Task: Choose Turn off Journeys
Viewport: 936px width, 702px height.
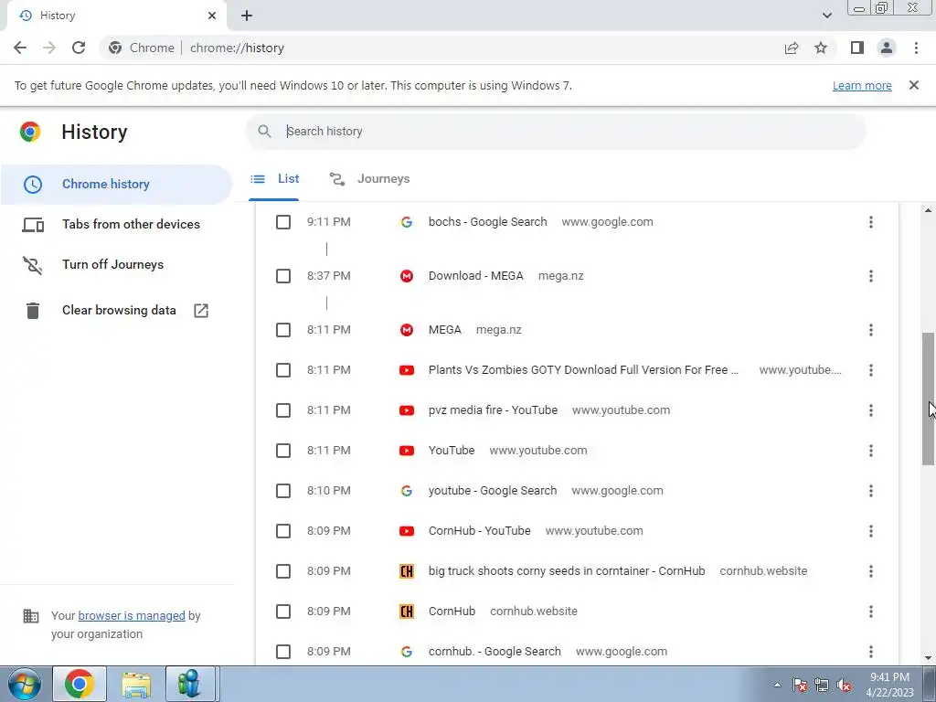Action: 116,264
